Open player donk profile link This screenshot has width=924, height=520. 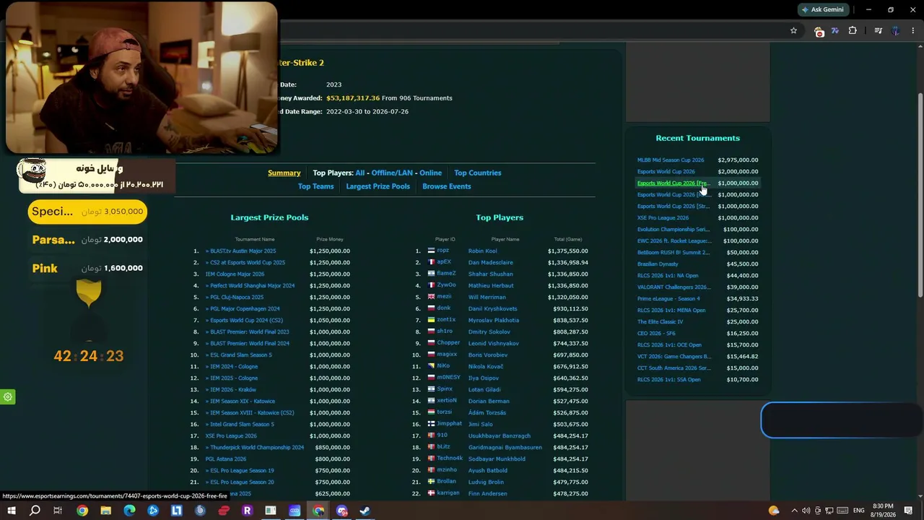coord(444,309)
